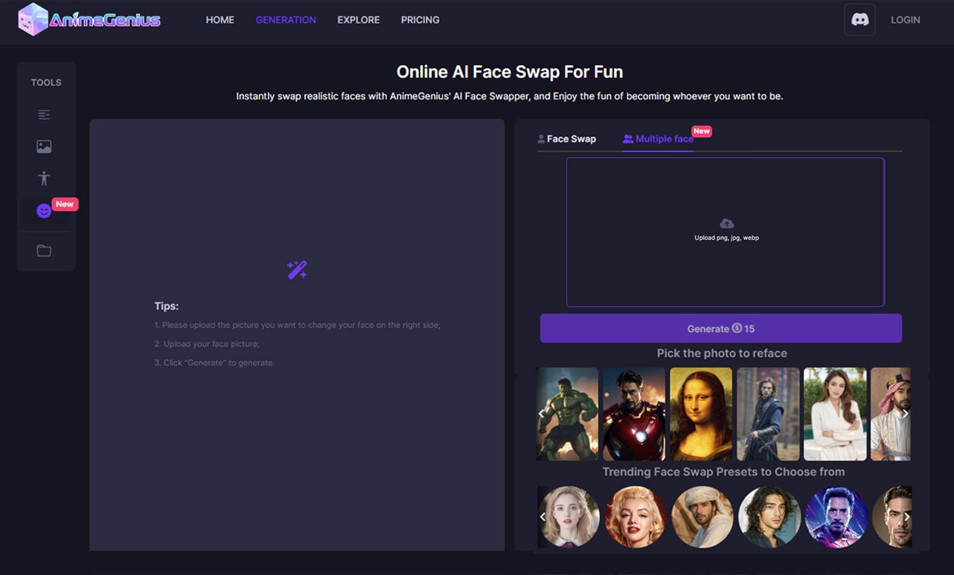The image size is (954, 575).
Task: Open the text tool in Tools sidebar
Action: [44, 115]
